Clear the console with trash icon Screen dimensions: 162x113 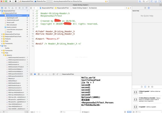[125, 112]
